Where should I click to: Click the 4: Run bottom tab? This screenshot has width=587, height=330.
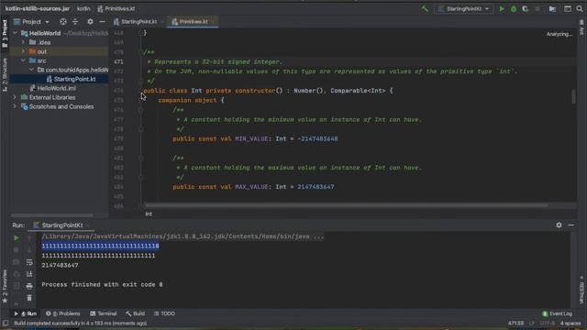coord(26,313)
